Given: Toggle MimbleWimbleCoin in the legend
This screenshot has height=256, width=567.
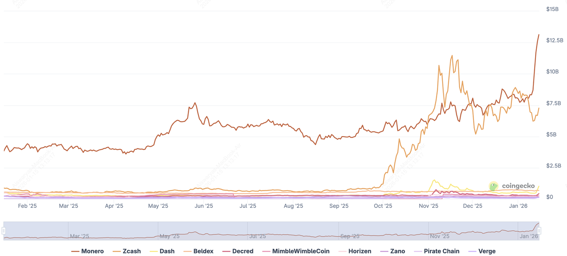Looking at the screenshot, I should pos(296,251).
